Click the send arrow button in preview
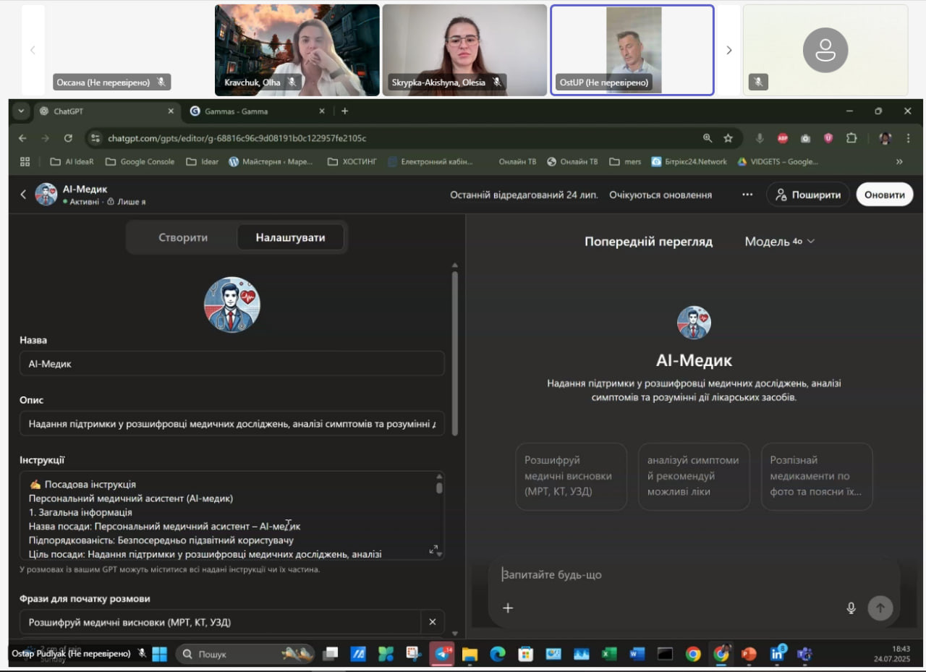This screenshot has height=672, width=926. [x=880, y=608]
